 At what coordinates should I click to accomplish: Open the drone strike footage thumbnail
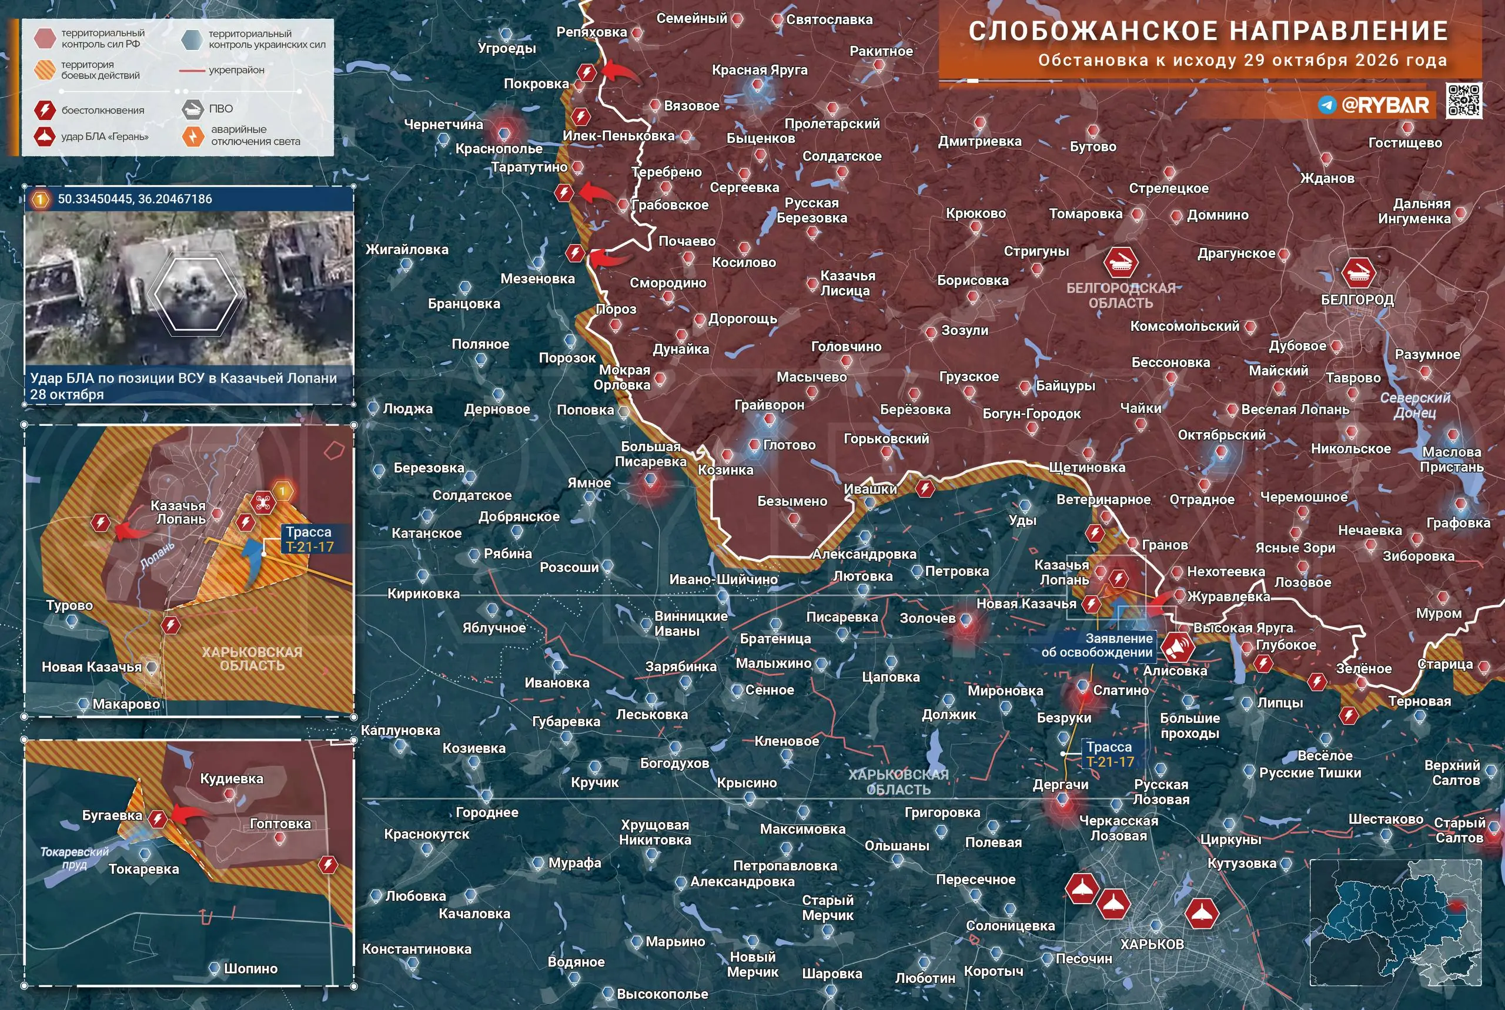point(189,288)
